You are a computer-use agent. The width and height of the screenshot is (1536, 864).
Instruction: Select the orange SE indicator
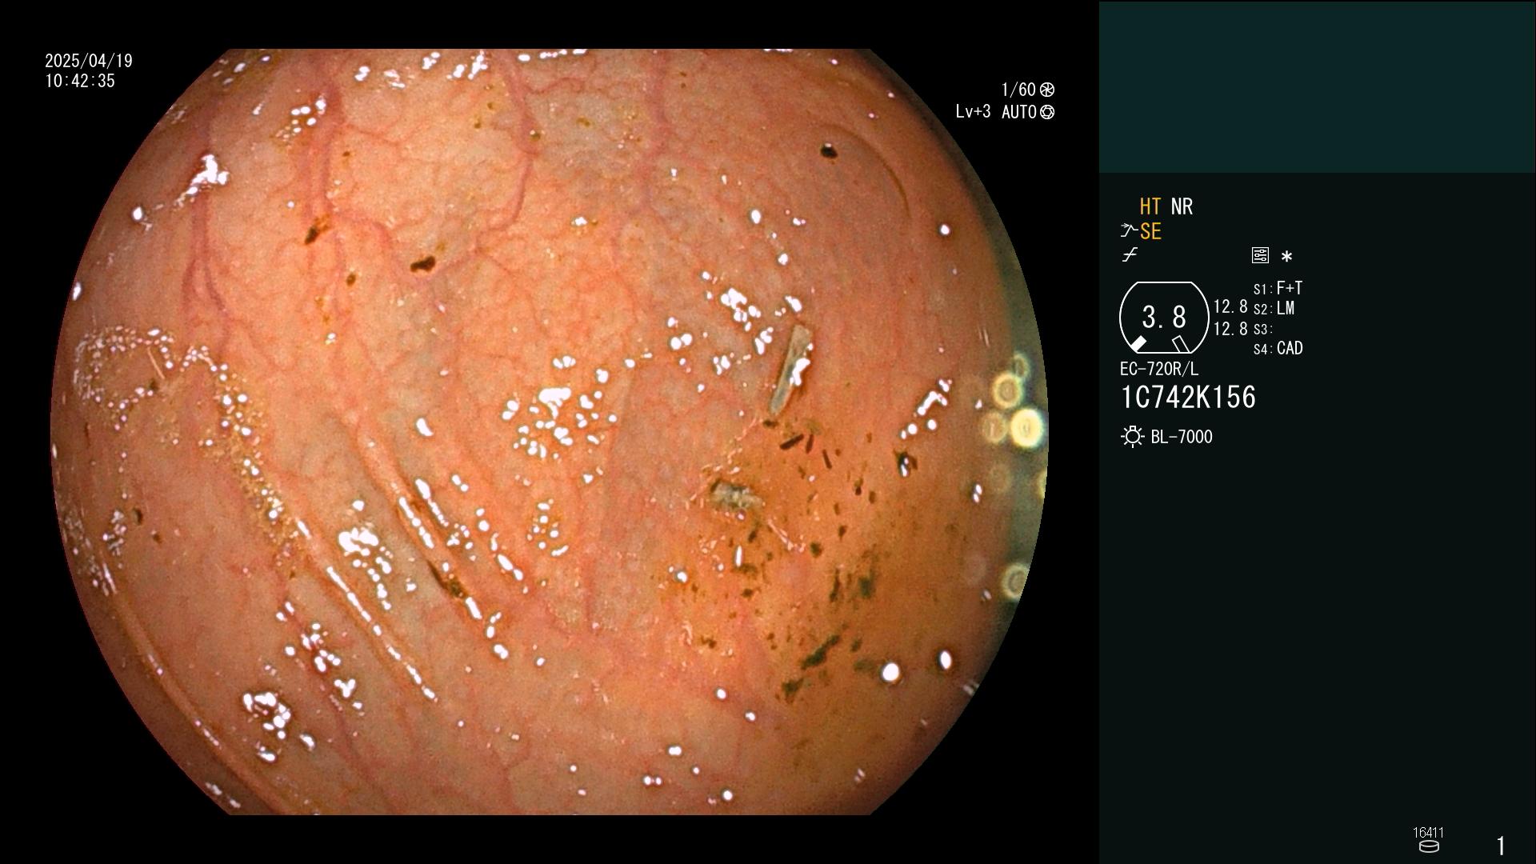pos(1150,231)
